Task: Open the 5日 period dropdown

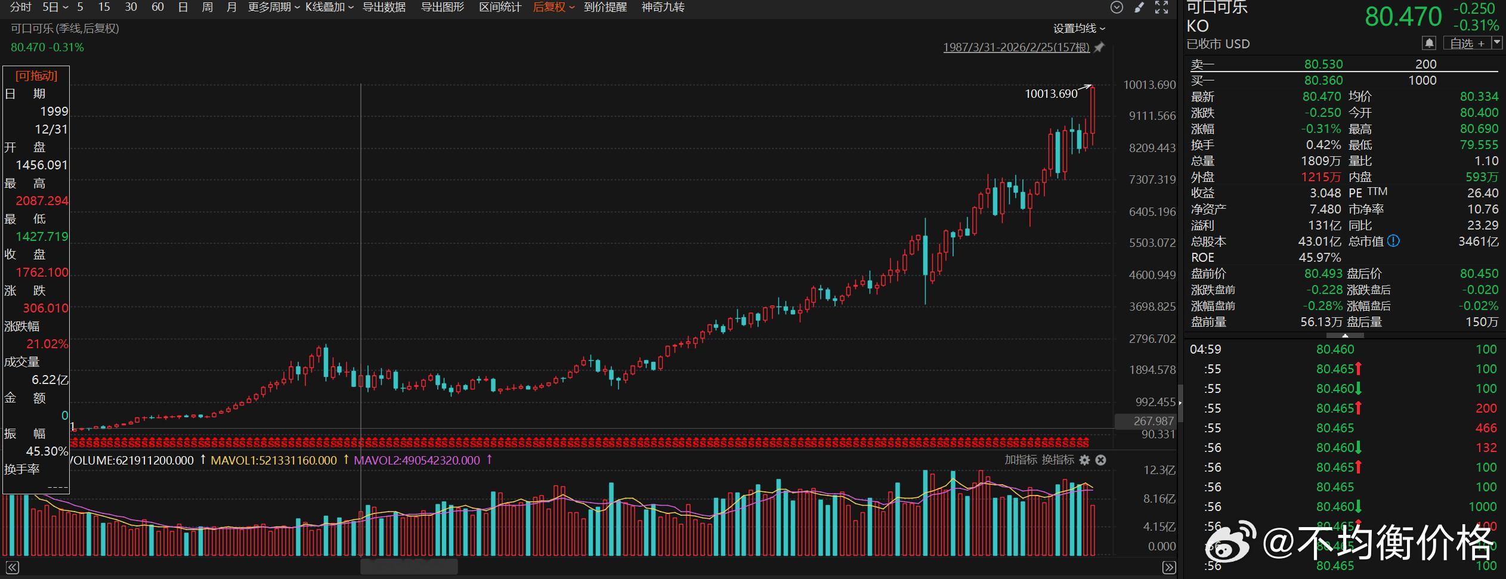Action: 55,7
